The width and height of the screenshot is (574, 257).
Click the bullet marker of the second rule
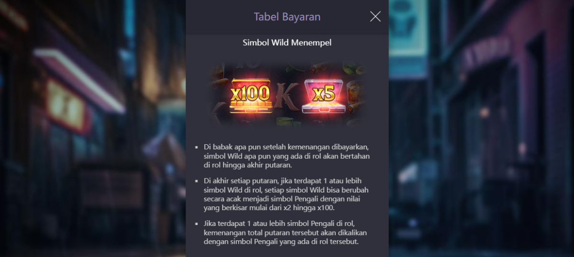coord(197,181)
